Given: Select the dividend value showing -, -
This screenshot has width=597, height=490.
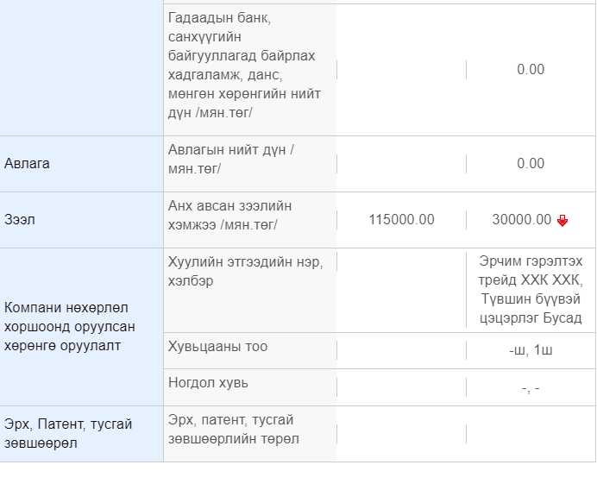Looking at the screenshot, I should pos(531,388).
